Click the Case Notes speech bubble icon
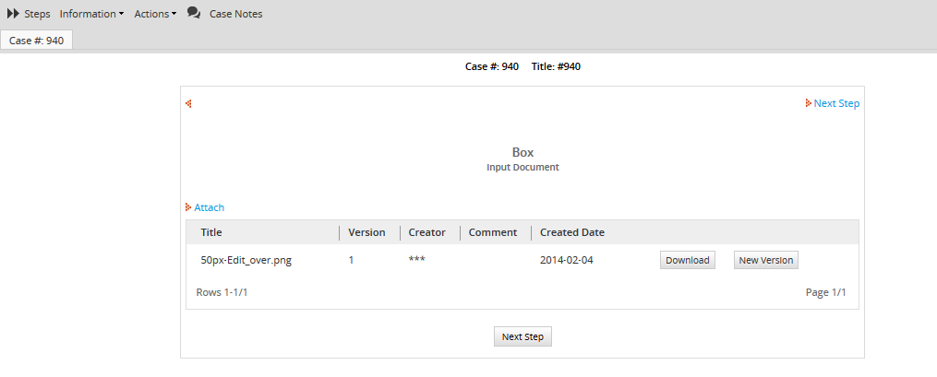 194,13
